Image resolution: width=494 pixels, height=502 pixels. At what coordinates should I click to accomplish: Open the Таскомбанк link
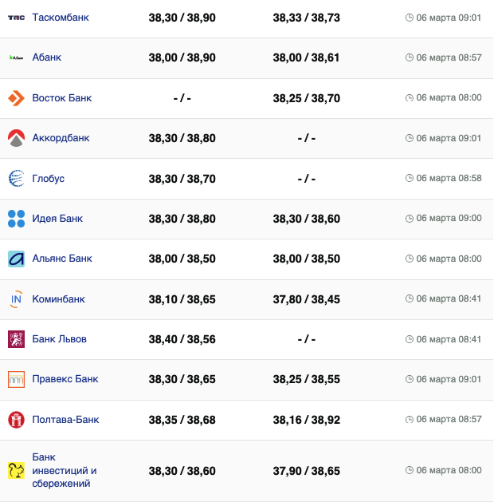(61, 18)
